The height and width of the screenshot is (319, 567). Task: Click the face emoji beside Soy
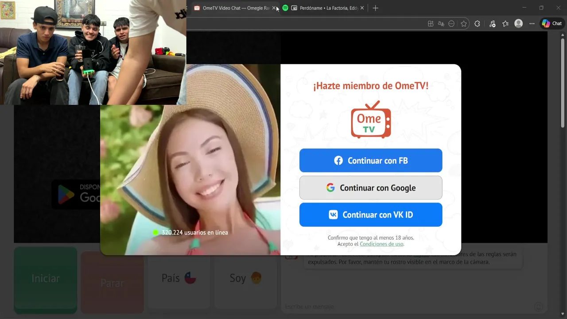(256, 278)
